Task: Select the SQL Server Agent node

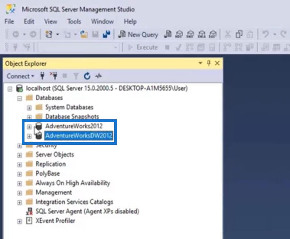Action: 87,211
